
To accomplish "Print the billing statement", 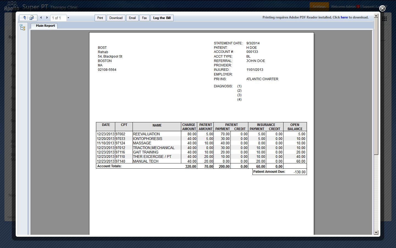I will coord(100,18).
